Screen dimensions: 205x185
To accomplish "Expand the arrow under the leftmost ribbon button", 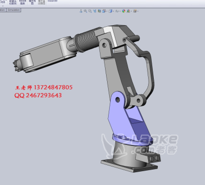I will (x=3, y=6).
